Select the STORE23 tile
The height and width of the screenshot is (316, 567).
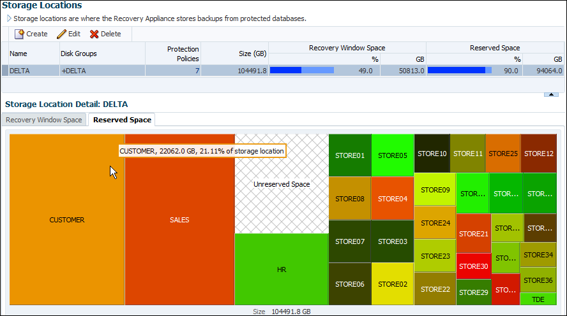pos(435,256)
